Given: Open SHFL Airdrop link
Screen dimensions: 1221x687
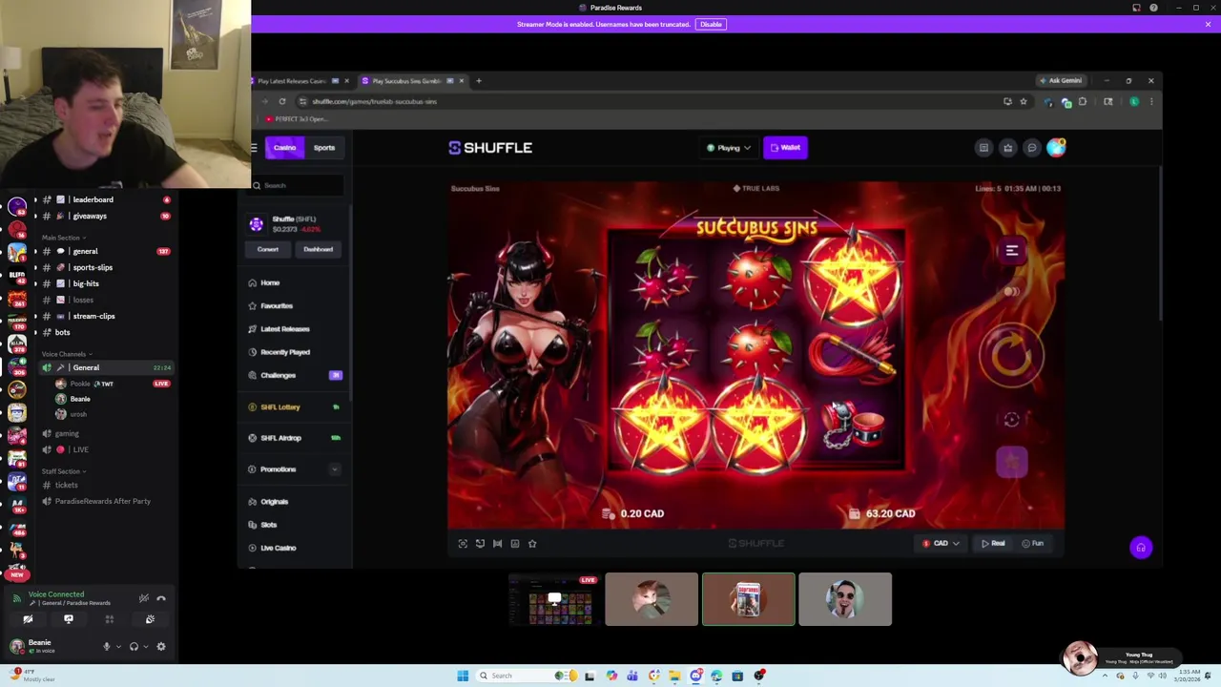Looking at the screenshot, I should pyautogui.click(x=280, y=438).
